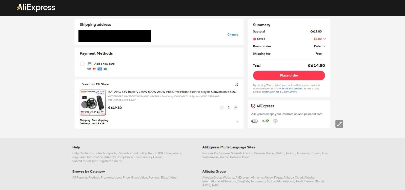405x190 pixels.
Task: Increase item quantity with plus button
Action: pos(236,107)
